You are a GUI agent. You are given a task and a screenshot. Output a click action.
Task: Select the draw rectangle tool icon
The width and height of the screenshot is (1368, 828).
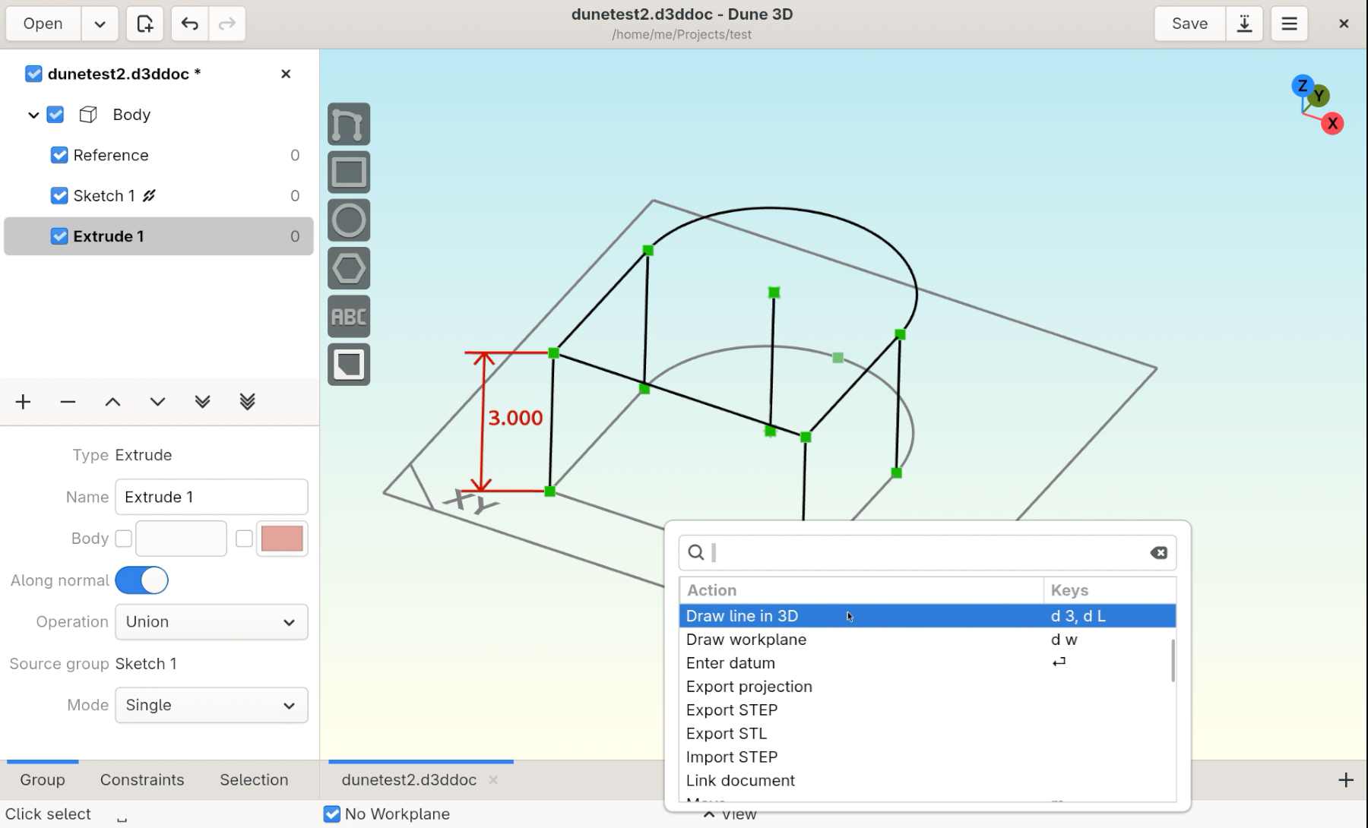349,172
